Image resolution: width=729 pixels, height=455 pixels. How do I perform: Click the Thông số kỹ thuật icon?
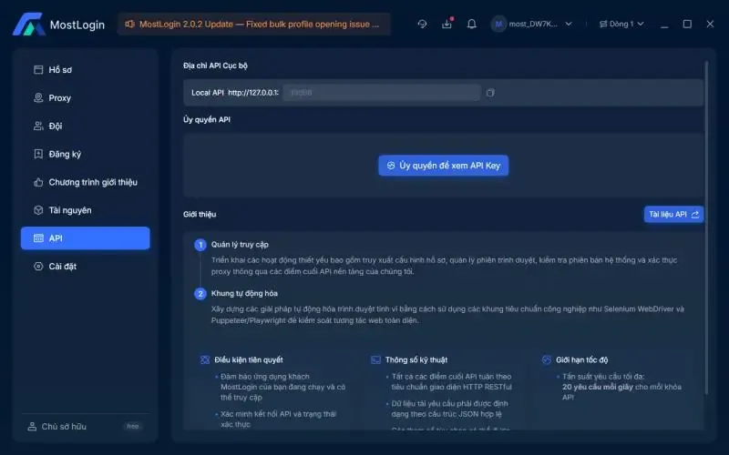[375, 359]
